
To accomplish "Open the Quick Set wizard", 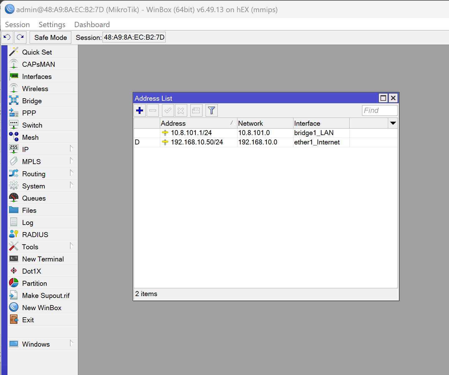I will click(x=36, y=52).
